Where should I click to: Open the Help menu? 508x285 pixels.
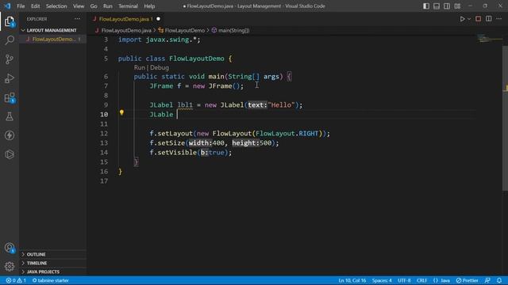point(149,6)
